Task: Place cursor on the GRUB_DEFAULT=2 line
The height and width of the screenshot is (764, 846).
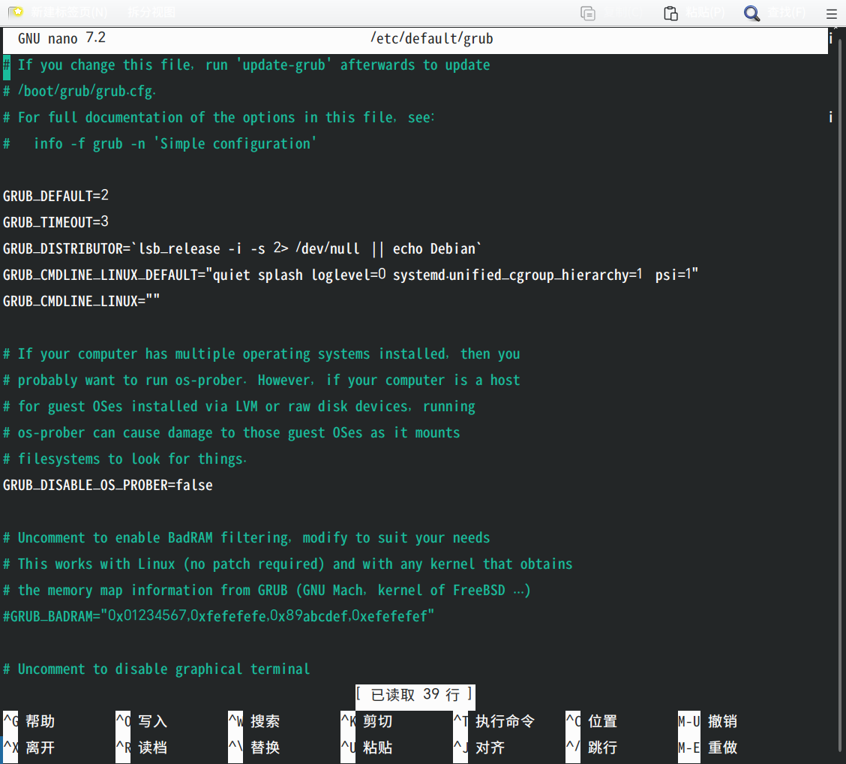Action: point(55,195)
